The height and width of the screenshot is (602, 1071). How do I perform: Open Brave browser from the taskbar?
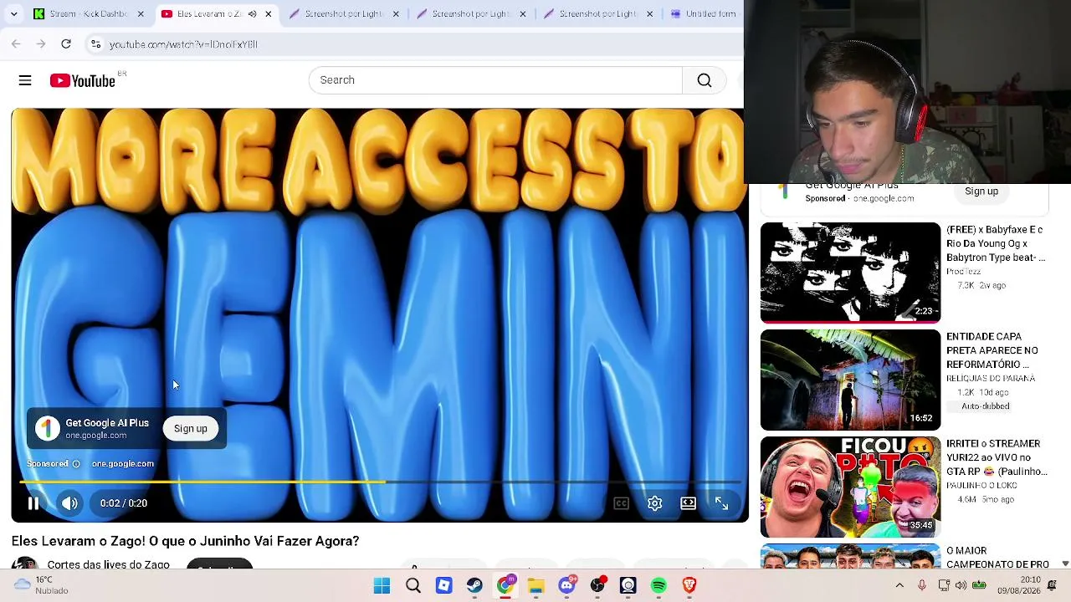point(689,585)
